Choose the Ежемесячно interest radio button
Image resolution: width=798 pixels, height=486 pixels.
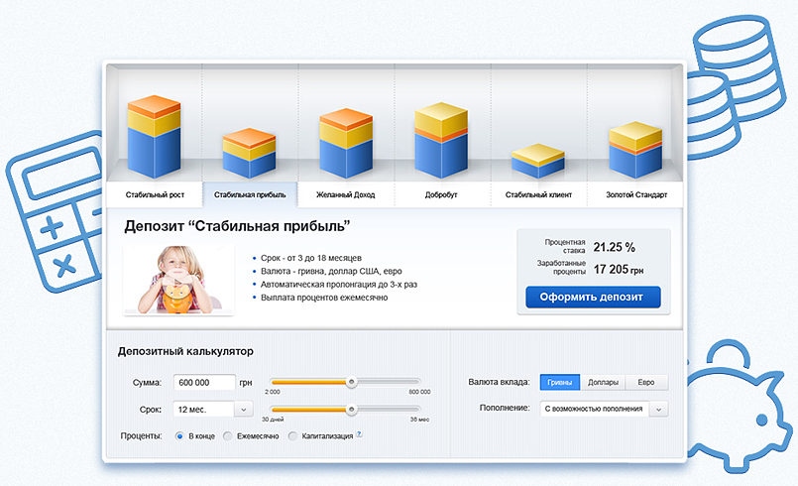[x=227, y=436]
